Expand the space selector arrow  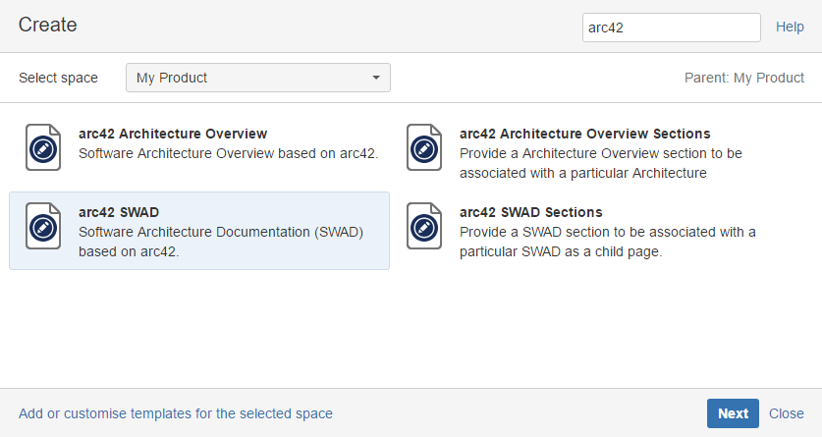click(375, 78)
